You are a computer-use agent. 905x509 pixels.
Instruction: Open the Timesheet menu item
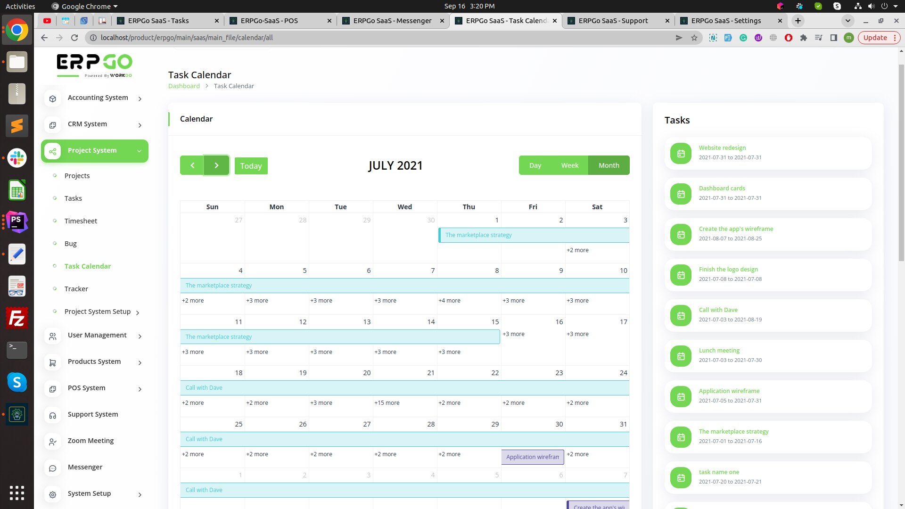pyautogui.click(x=81, y=221)
